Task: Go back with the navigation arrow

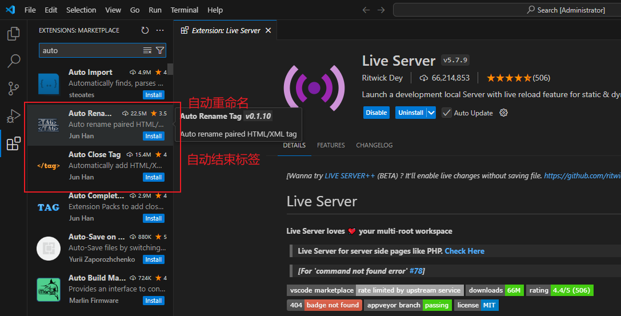Action: click(x=366, y=10)
